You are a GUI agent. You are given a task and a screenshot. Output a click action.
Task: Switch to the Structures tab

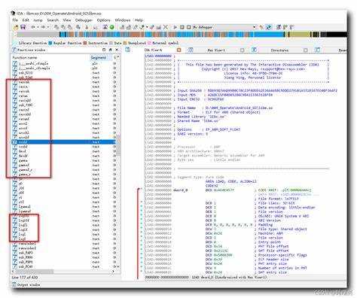[x=279, y=50]
